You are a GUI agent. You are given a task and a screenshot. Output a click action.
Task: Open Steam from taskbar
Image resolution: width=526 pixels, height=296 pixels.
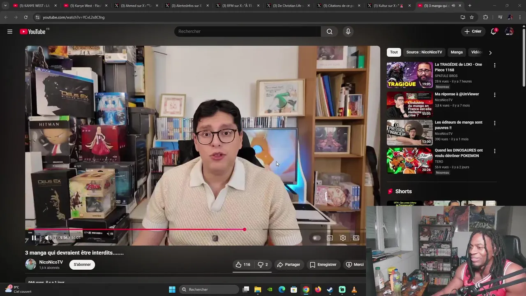coord(330,289)
